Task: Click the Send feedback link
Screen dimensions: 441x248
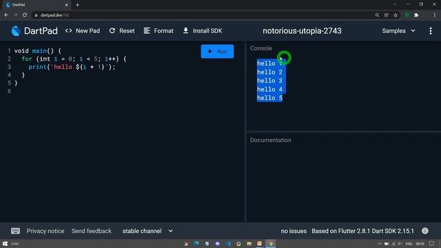Action: coord(92,231)
